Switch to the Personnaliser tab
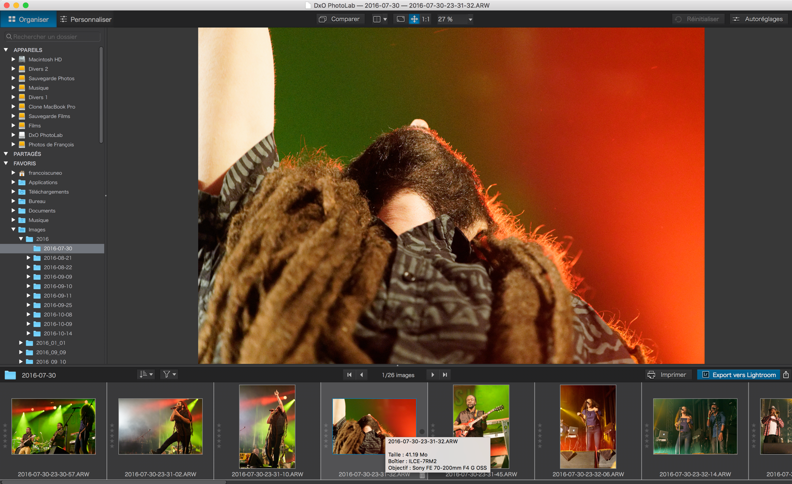Screen dimensions: 792x484 click(86, 19)
